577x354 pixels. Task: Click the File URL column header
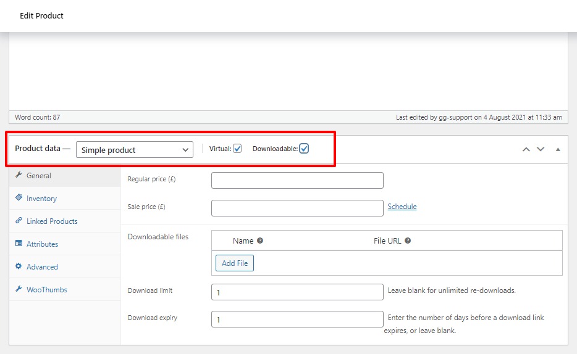[387, 241]
